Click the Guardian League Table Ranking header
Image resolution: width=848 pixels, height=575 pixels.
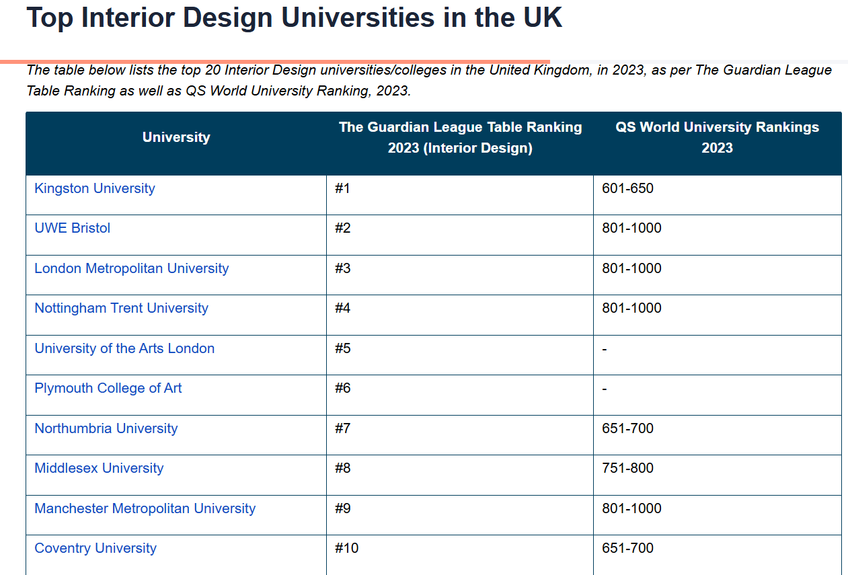point(460,137)
